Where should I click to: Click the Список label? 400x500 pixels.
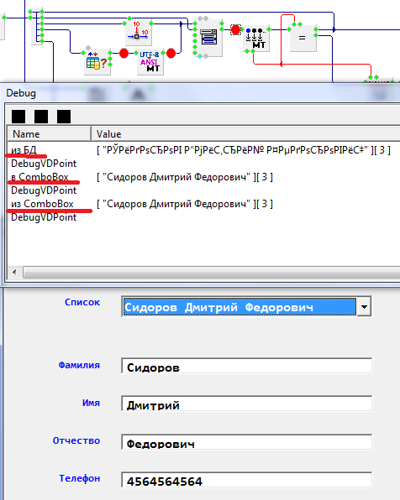tap(82, 302)
